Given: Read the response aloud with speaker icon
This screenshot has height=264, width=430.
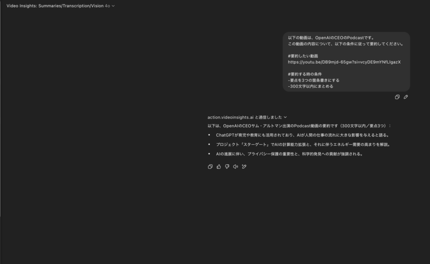Looking at the screenshot, I should (236, 167).
